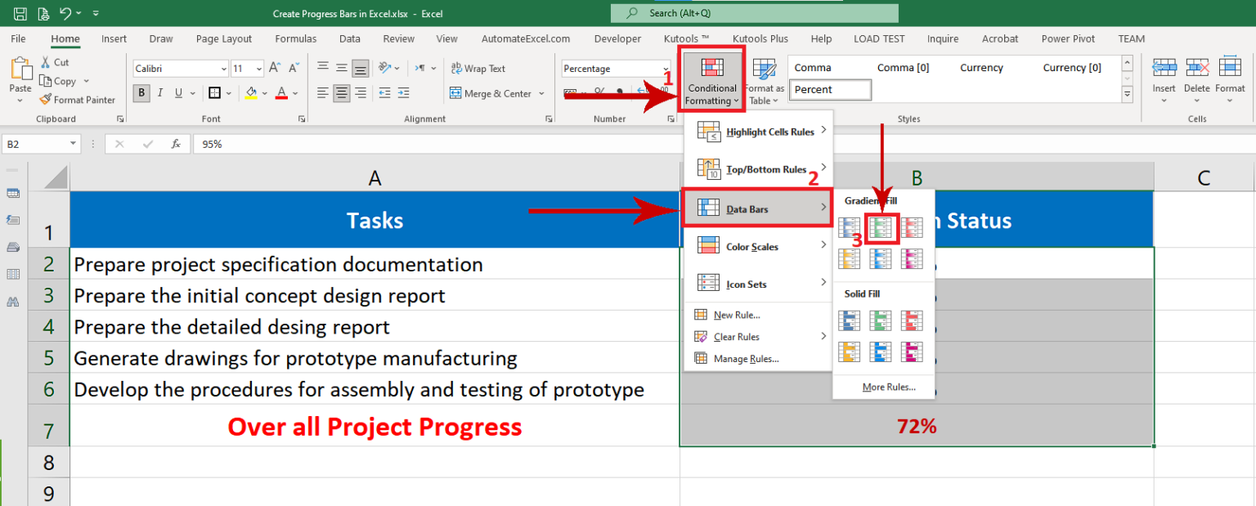Open the Conditional Formatting menu
1256x506 pixels.
(x=711, y=79)
